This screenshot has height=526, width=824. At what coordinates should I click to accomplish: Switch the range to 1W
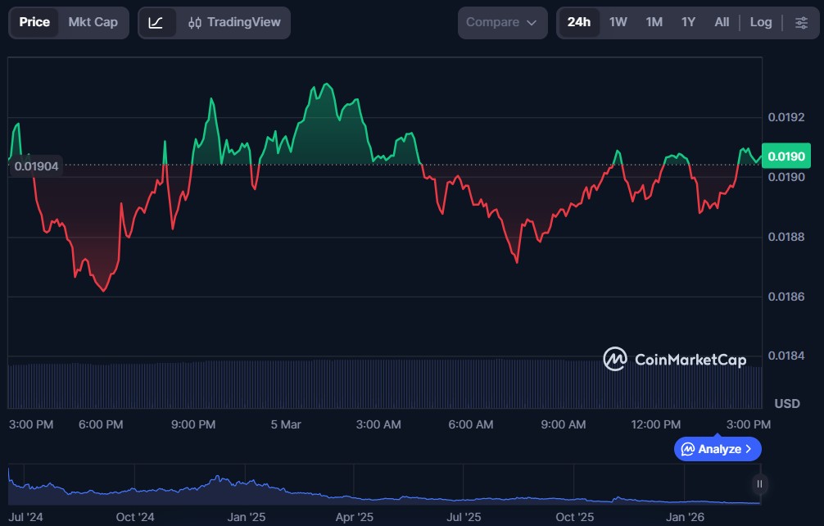coord(618,22)
